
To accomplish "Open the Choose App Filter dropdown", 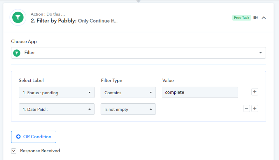I will click(138, 53).
